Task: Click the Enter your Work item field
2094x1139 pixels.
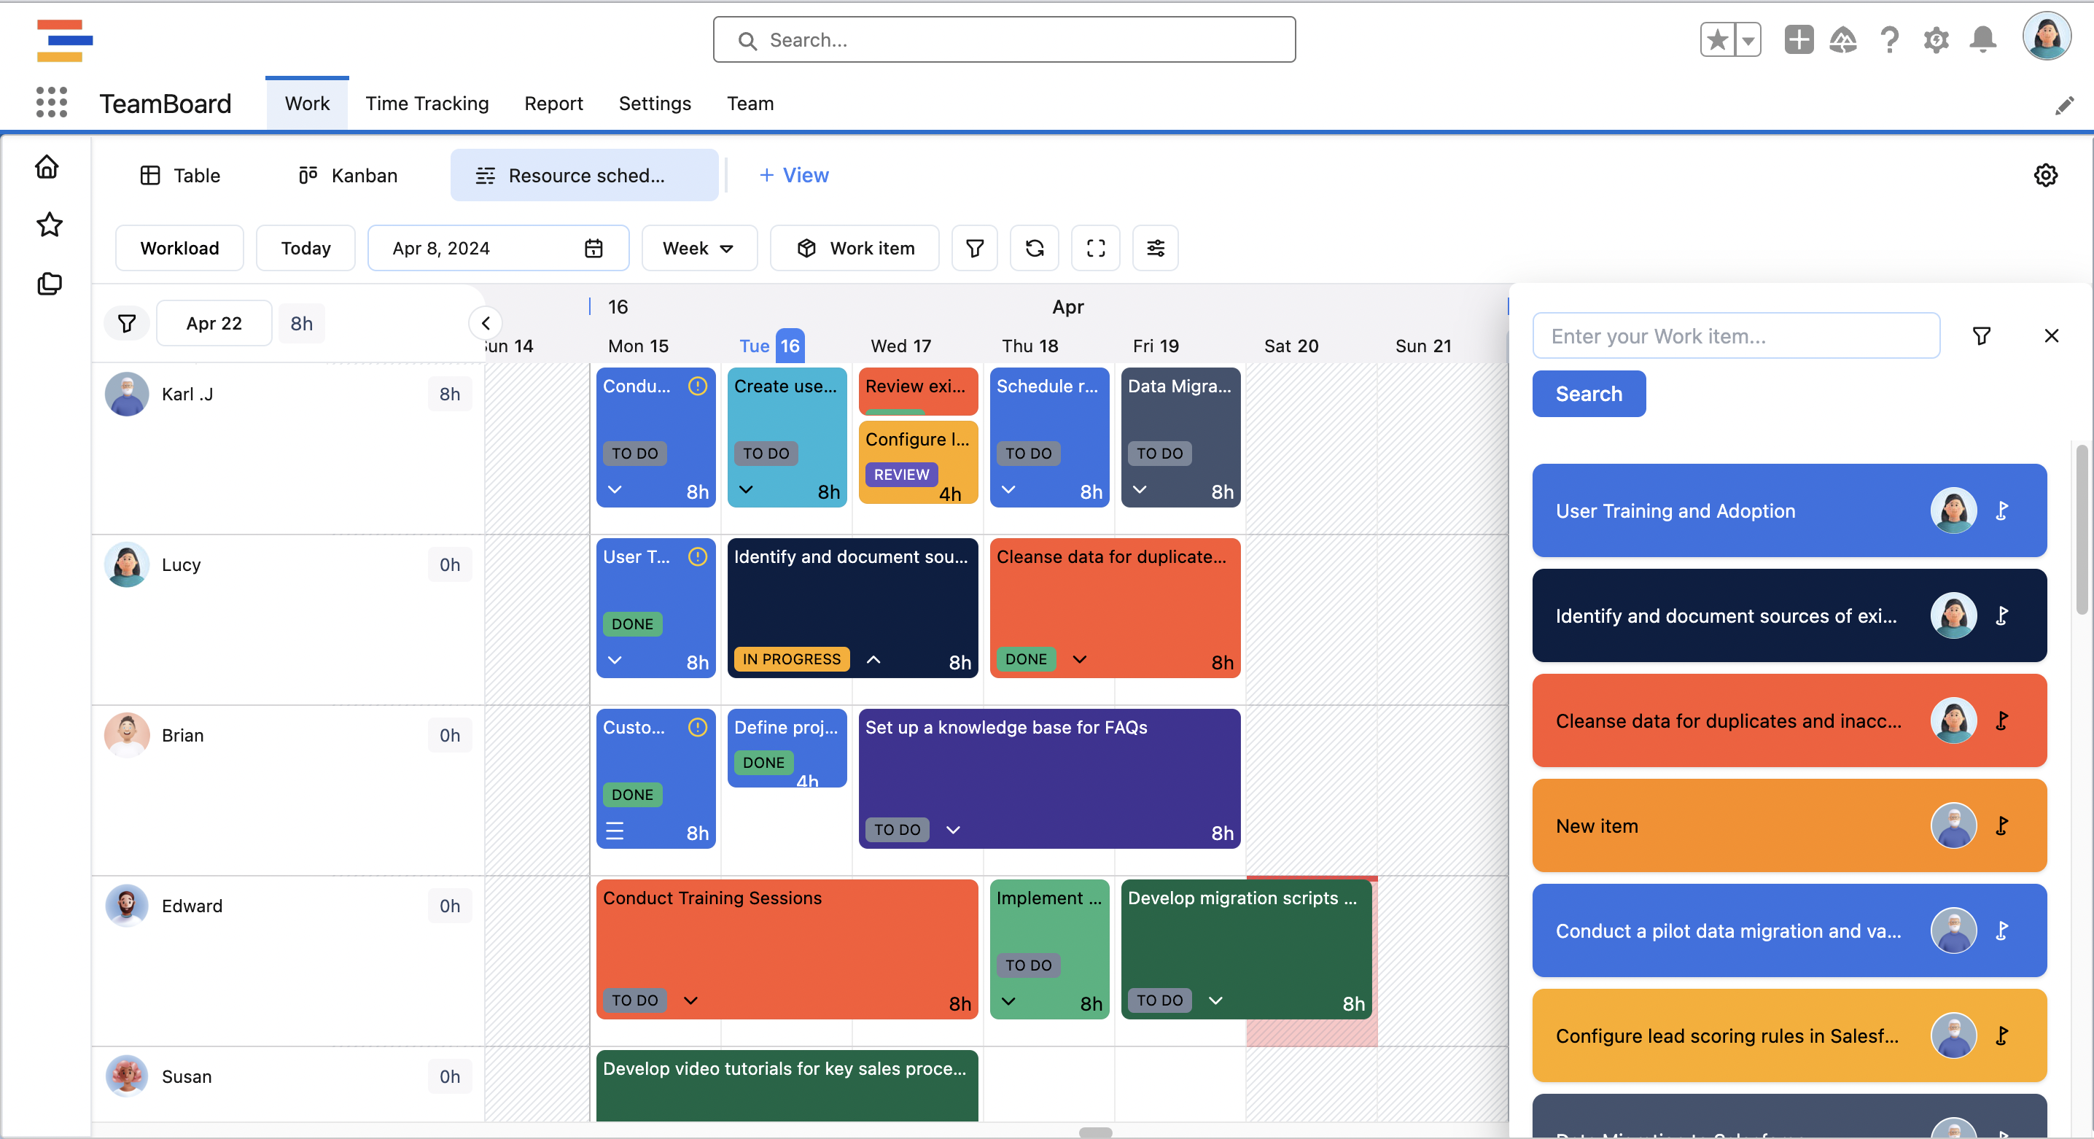Action: tap(1735, 335)
